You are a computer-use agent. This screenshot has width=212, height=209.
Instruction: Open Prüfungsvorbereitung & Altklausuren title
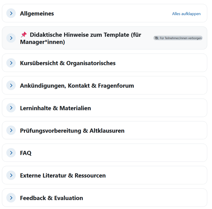(x=72, y=131)
